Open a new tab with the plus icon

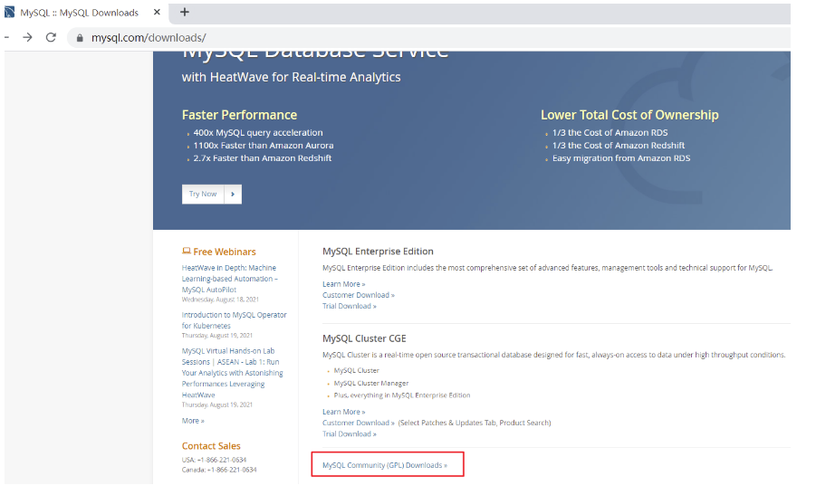184,12
